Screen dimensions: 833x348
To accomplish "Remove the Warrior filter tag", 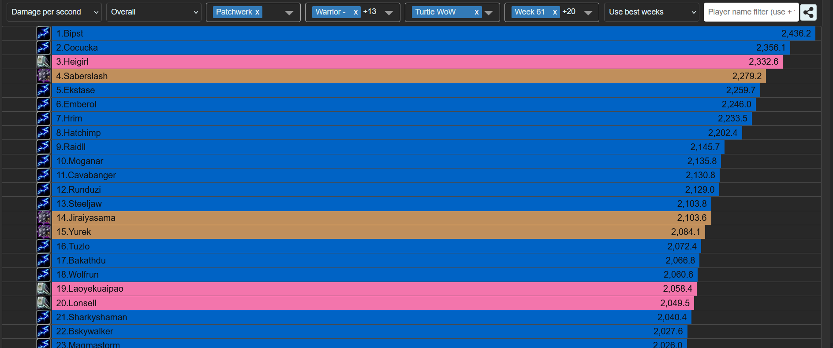I will coord(355,12).
